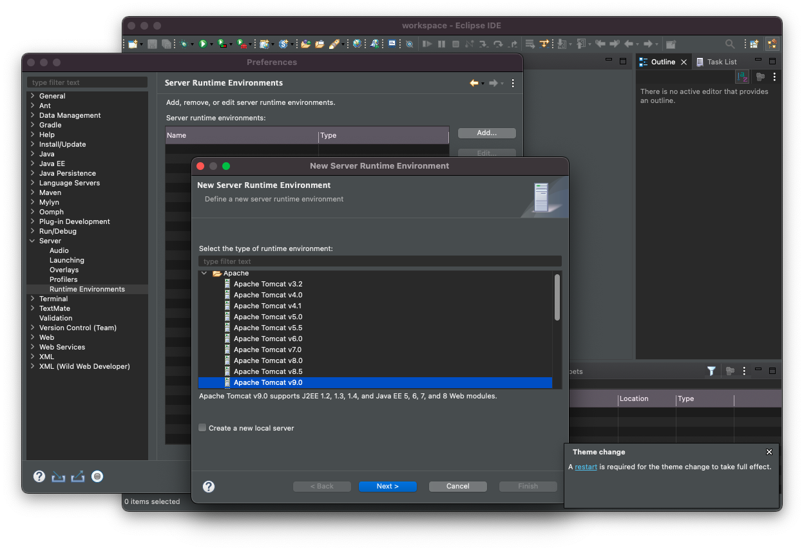Viewport: 804px width, 551px height.
Task: Click the Export preferences icon in Preferences footer
Action: (78, 476)
